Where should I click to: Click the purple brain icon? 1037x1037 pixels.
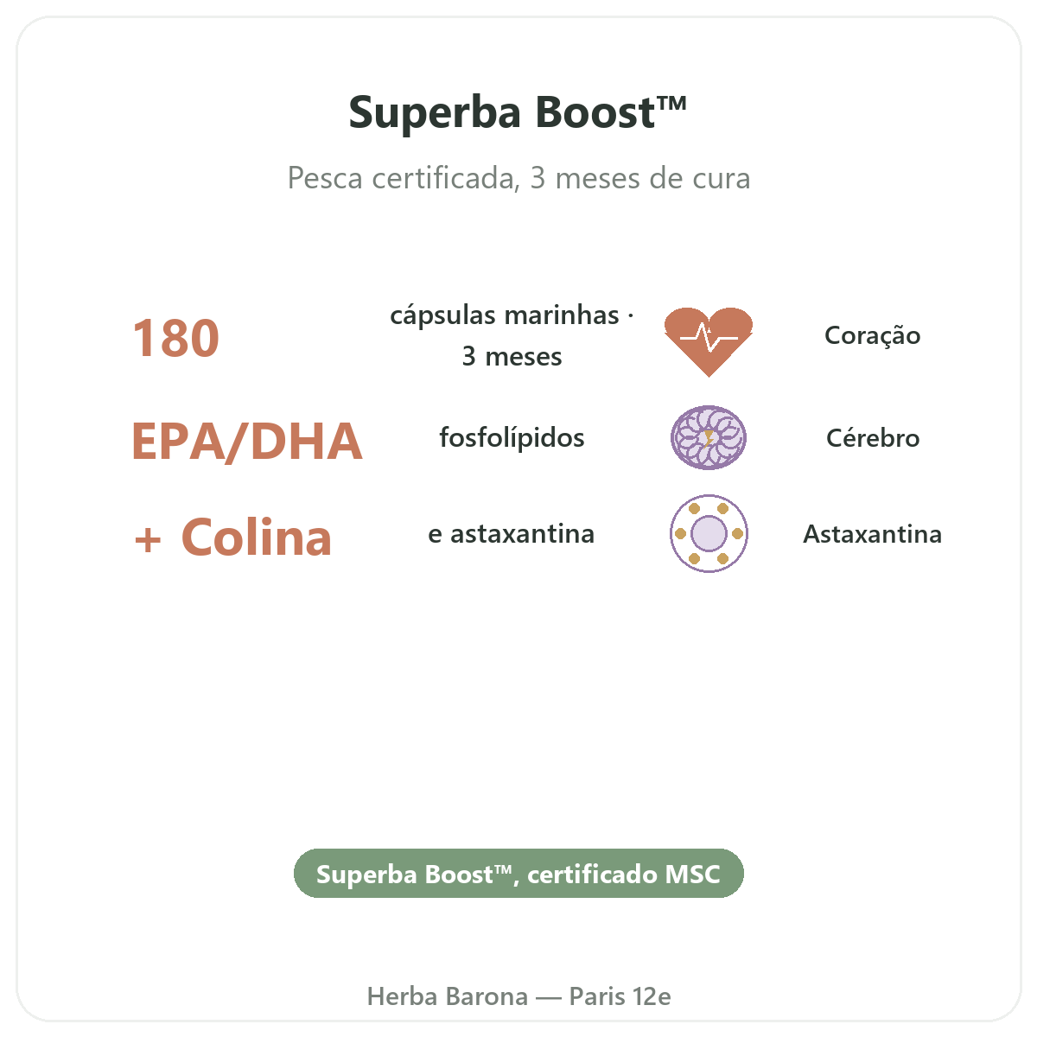[x=709, y=437]
